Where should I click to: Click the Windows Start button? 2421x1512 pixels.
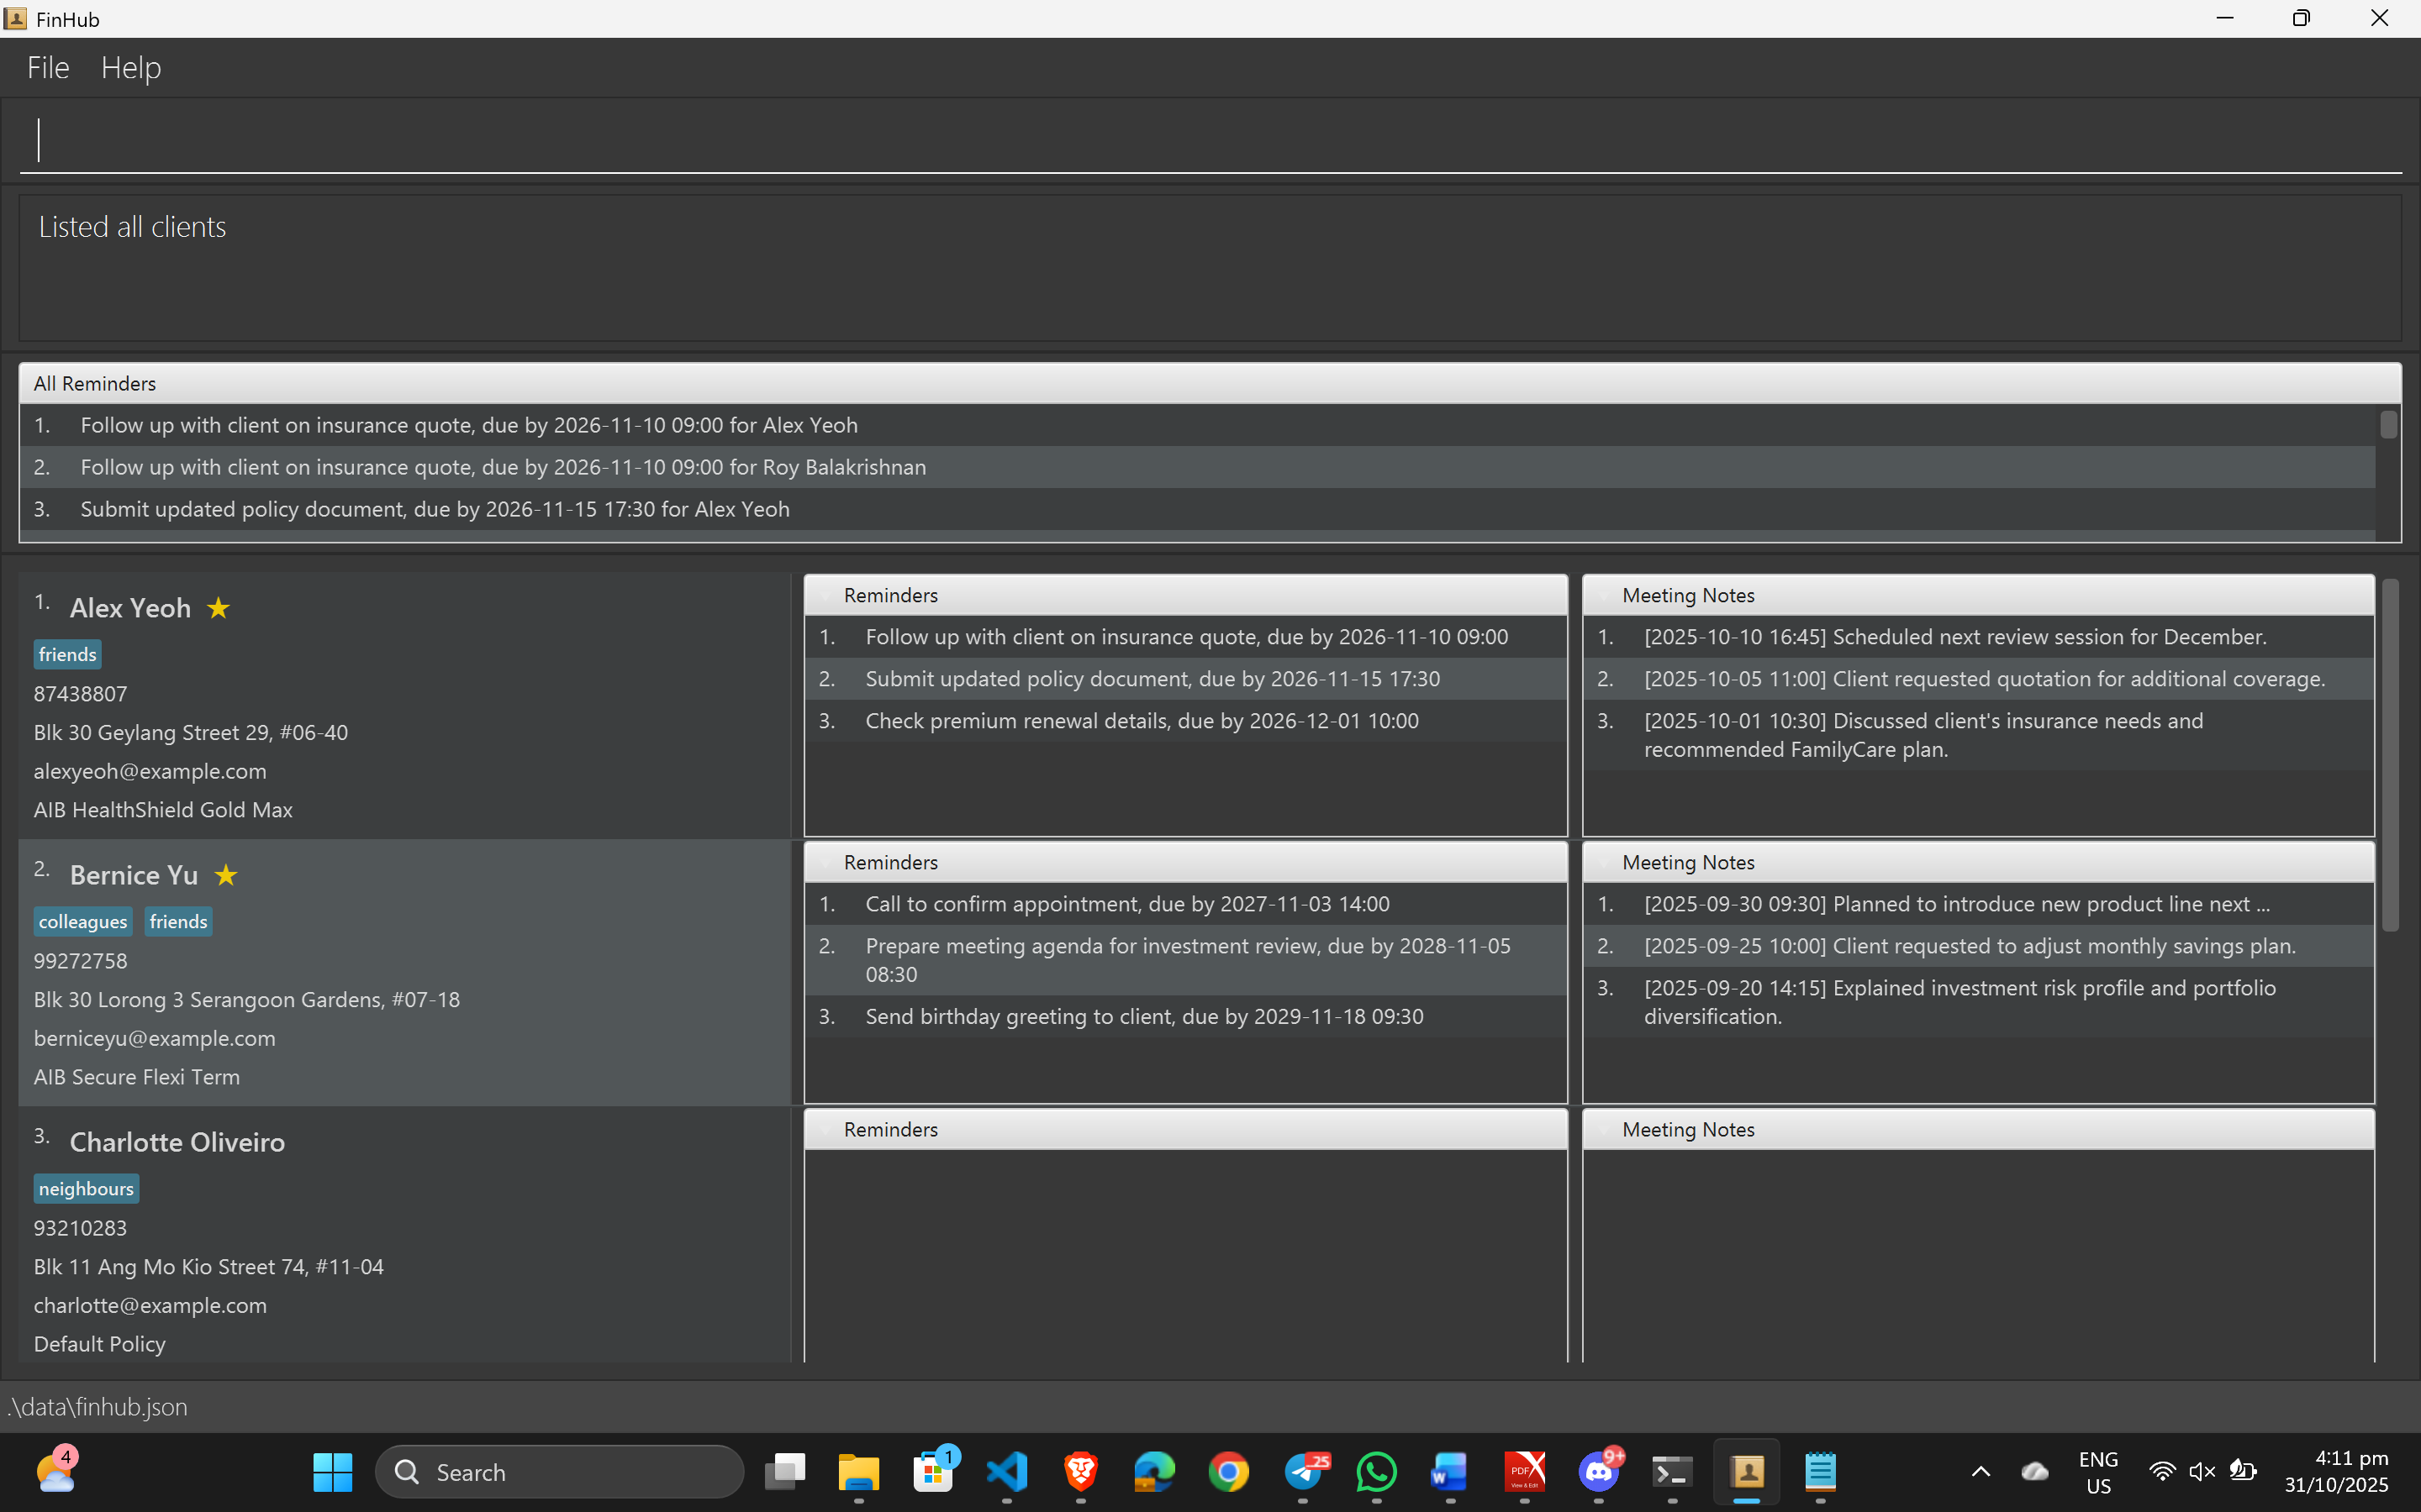click(332, 1471)
